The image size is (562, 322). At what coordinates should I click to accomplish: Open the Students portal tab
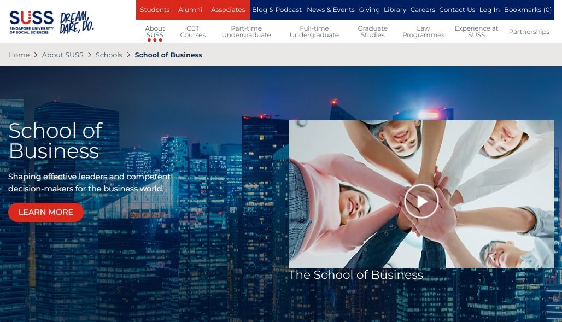pos(155,10)
